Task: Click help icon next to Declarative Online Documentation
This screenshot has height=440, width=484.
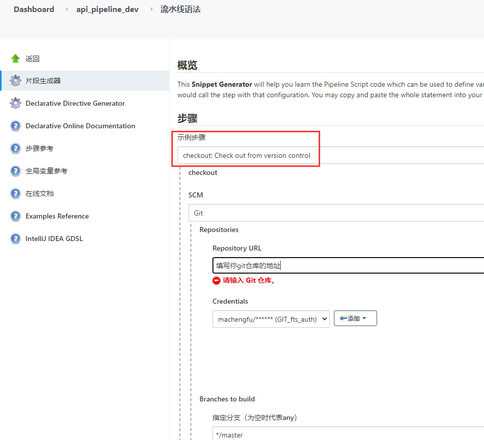Action: pyautogui.click(x=16, y=126)
